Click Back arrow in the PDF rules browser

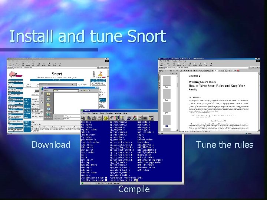[161, 64]
